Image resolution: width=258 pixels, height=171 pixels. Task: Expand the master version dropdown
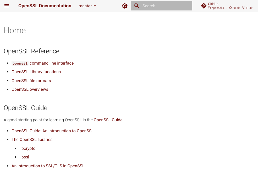87,6
